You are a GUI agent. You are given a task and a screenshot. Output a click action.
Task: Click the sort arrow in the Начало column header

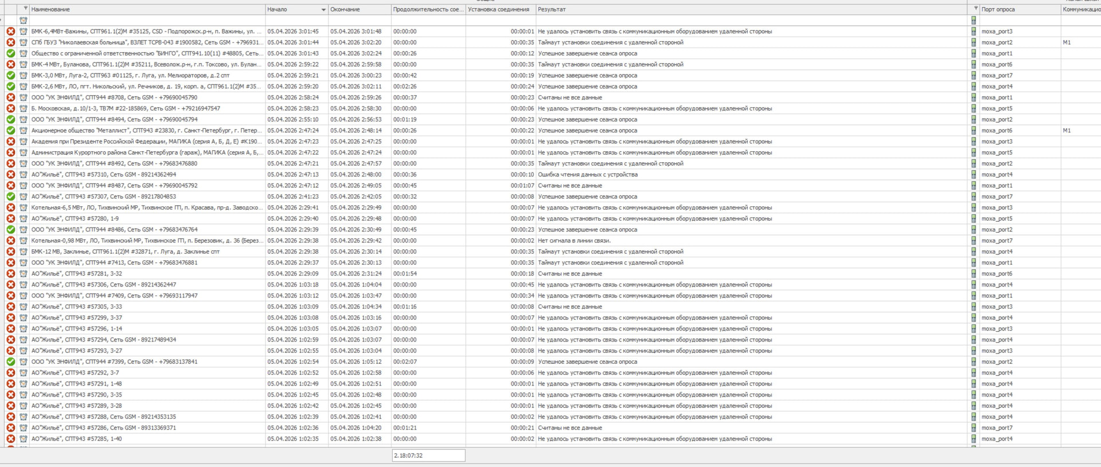point(323,10)
